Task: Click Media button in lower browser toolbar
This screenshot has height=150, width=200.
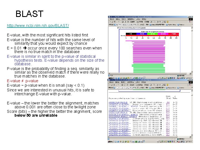Action: point(146,85)
